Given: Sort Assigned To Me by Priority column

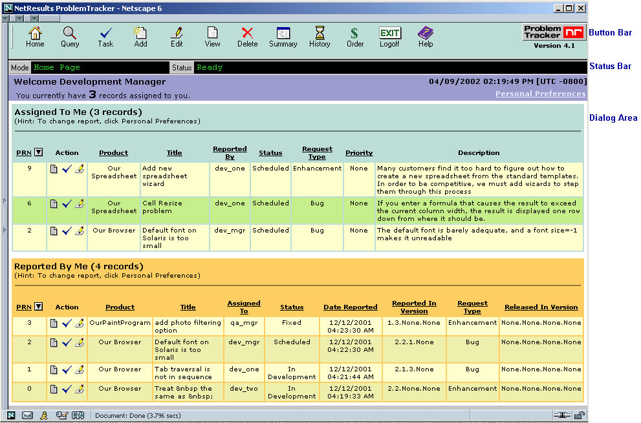Looking at the screenshot, I should [359, 153].
